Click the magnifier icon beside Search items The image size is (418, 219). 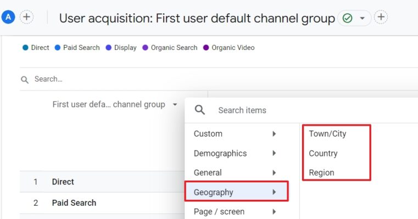pos(200,110)
